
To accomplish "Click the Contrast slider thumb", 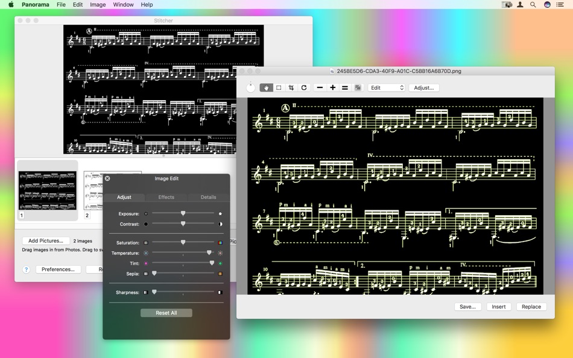I will click(183, 224).
